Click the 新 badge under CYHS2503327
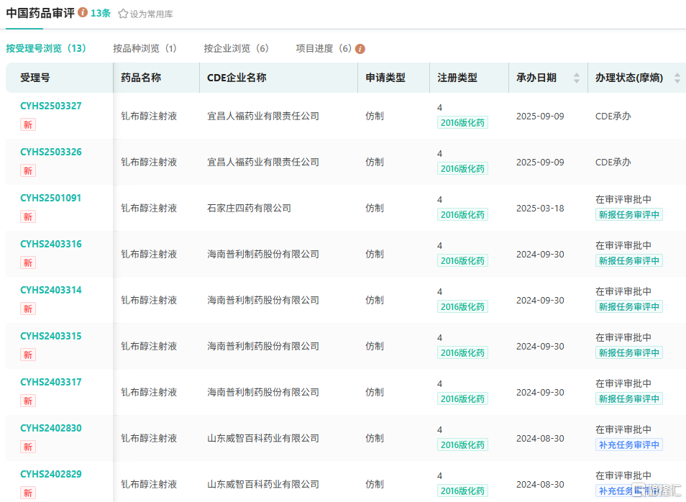686x502 pixels. pos(28,124)
